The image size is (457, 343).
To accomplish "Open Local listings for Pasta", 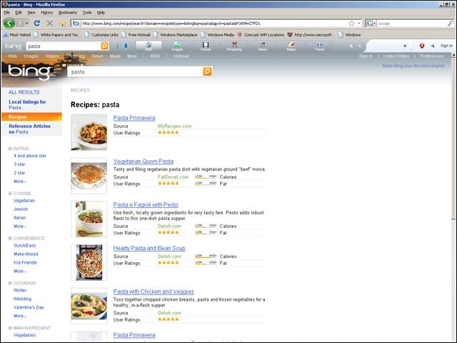I will (x=27, y=105).
